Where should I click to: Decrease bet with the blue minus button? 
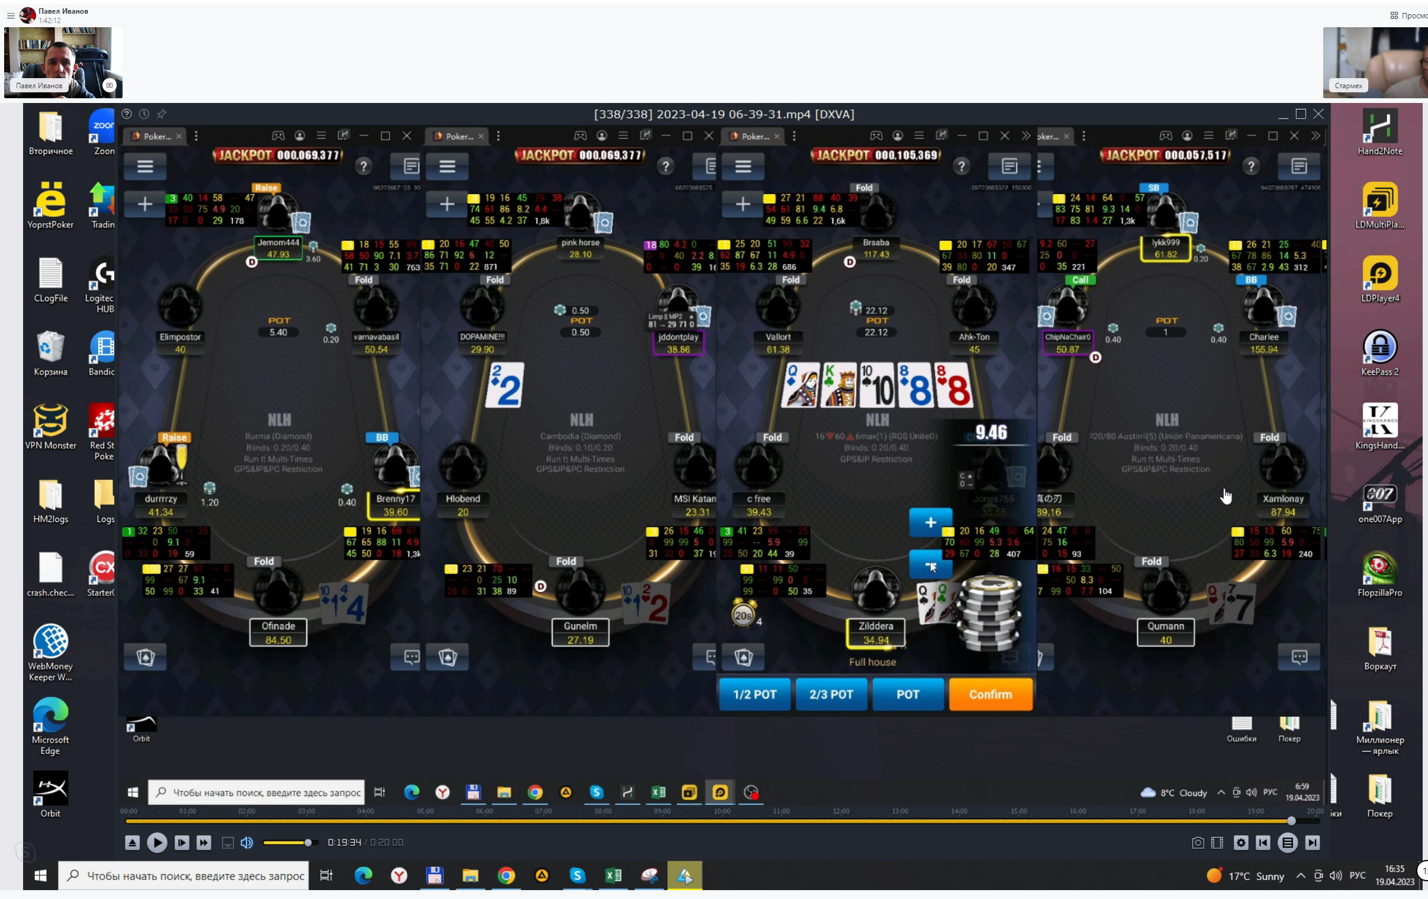click(931, 565)
